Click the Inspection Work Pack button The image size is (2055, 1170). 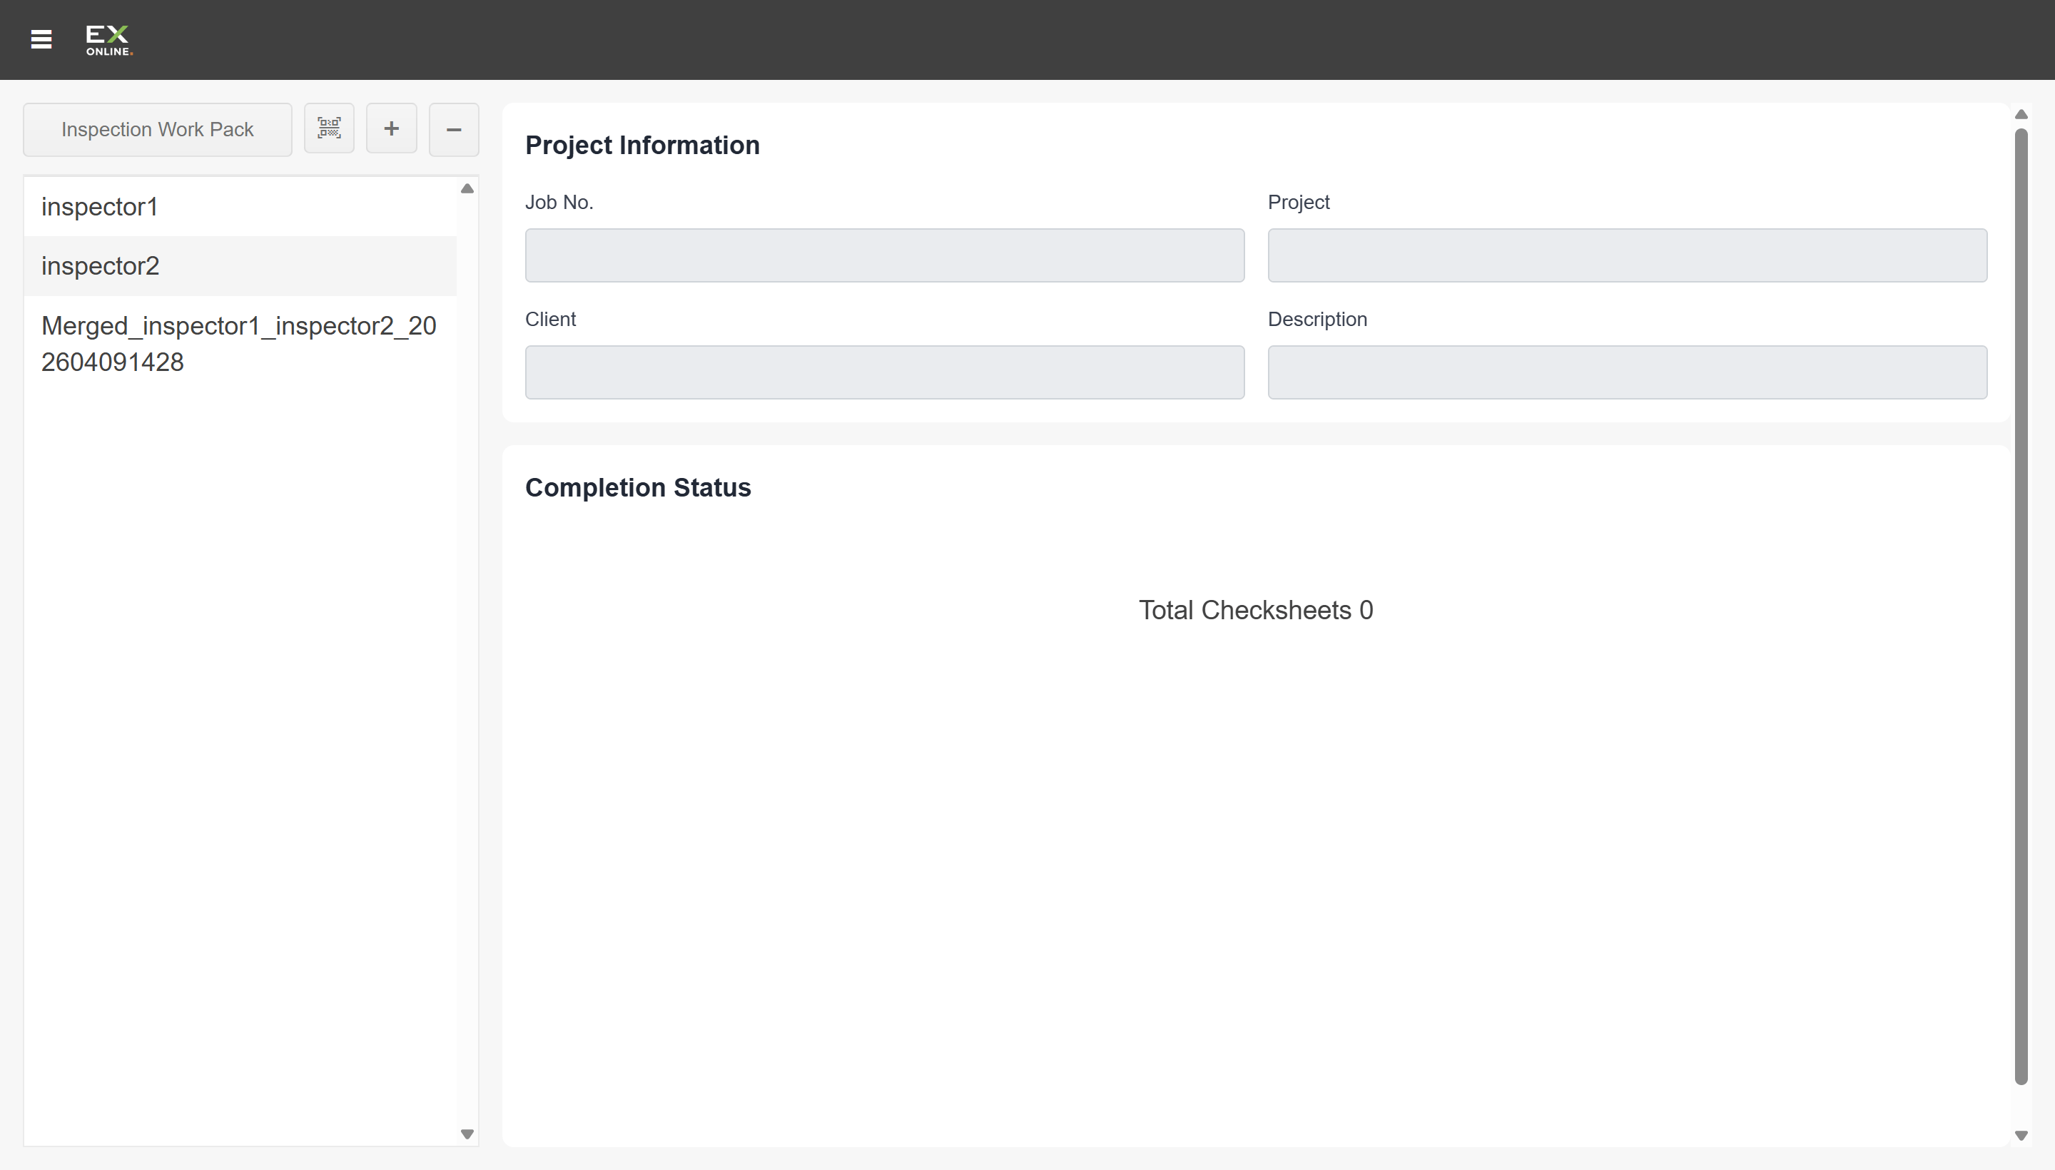click(x=158, y=129)
